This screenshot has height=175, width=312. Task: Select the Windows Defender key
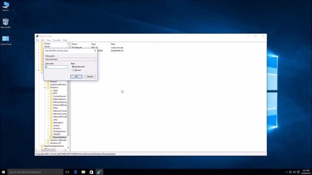tap(58, 140)
